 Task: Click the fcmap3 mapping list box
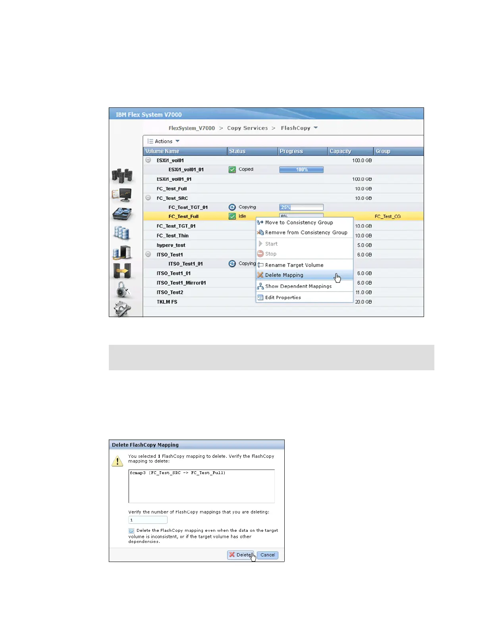tap(202, 486)
